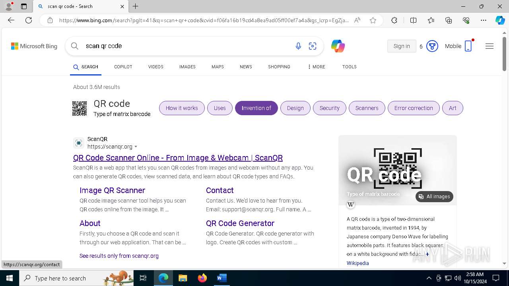This screenshot has height=286, width=509.
Task: Open the Copilot colorful logo beside search
Action: pyautogui.click(x=338, y=46)
